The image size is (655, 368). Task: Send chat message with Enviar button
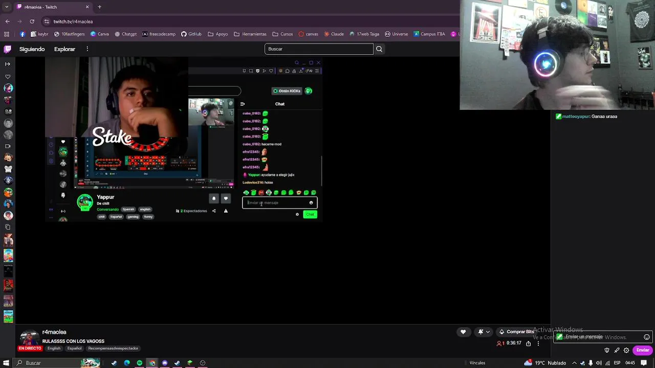643,350
